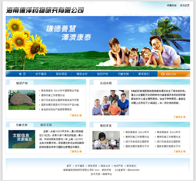This screenshot has height=181, width=196.
Task: Open 关于德泽 in the navigation bar
Action: 41,74
